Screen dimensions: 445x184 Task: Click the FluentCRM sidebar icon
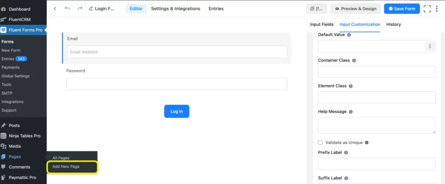pos(3,19)
